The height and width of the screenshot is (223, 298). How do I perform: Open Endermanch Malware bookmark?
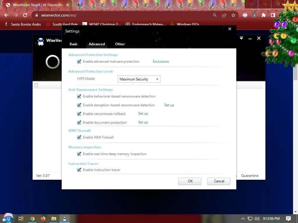(x=146, y=24)
